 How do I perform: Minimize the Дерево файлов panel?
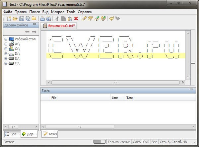point(34,24)
